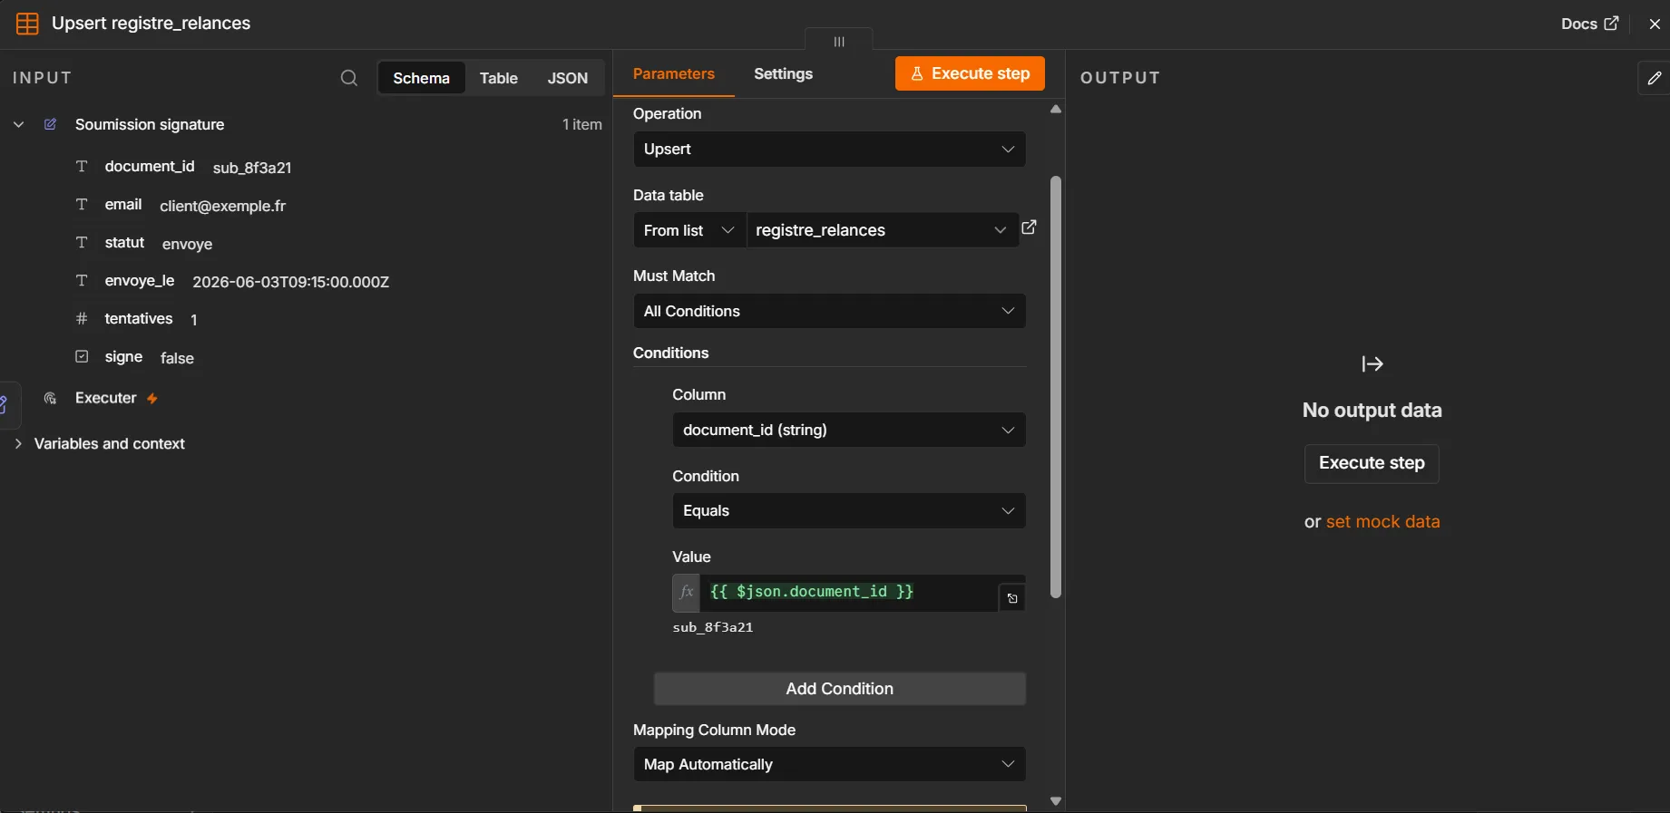
Task: Close the node panel with the X
Action: (x=1655, y=24)
